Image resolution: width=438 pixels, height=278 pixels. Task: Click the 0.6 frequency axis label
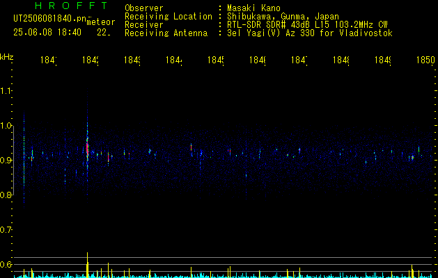[x=6, y=264]
